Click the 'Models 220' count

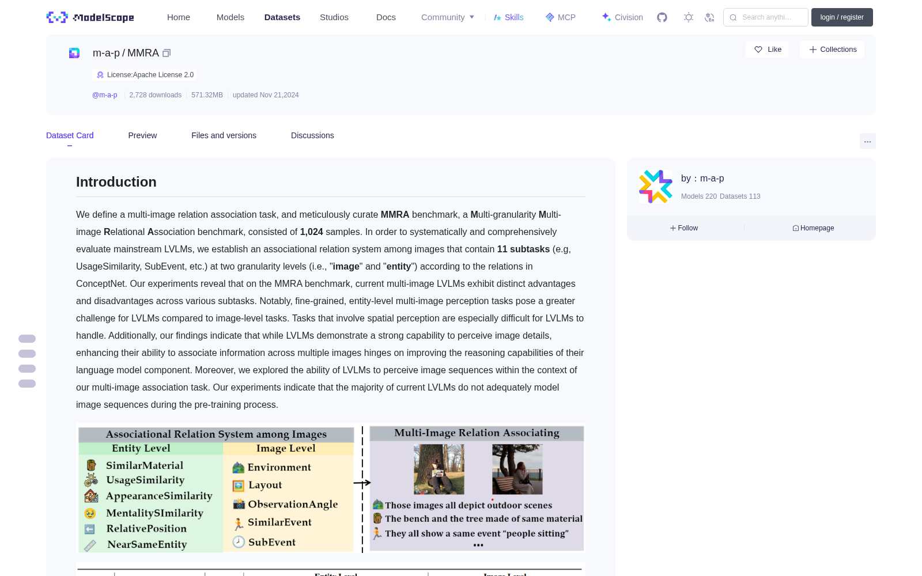point(699,196)
